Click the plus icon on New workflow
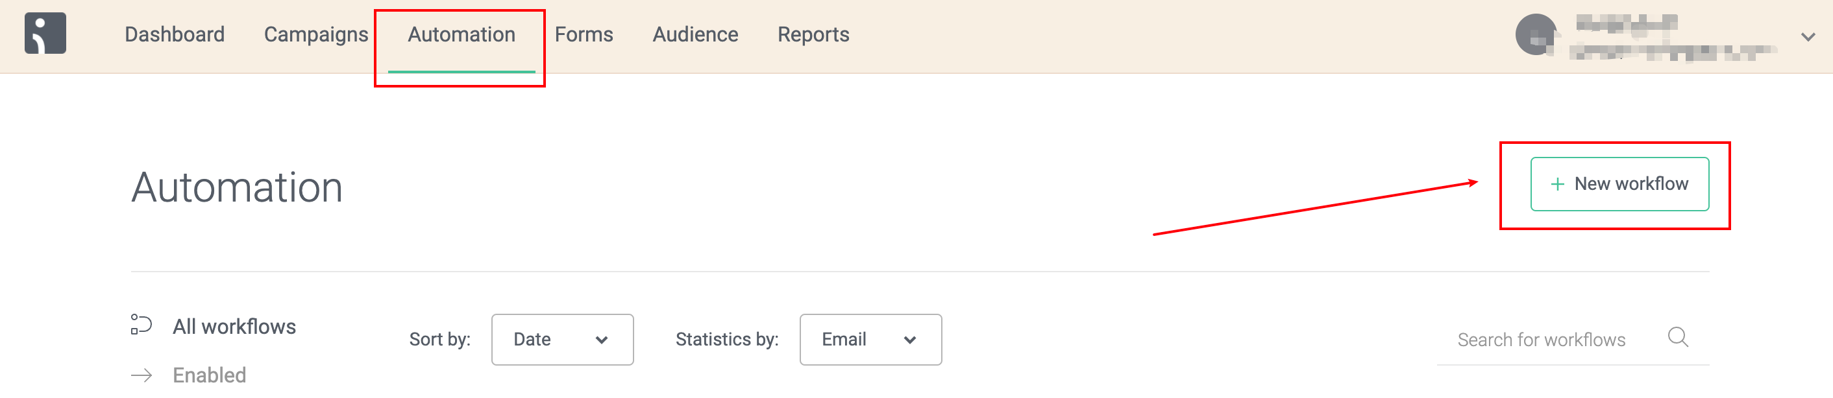This screenshot has width=1833, height=398. pyautogui.click(x=1557, y=184)
